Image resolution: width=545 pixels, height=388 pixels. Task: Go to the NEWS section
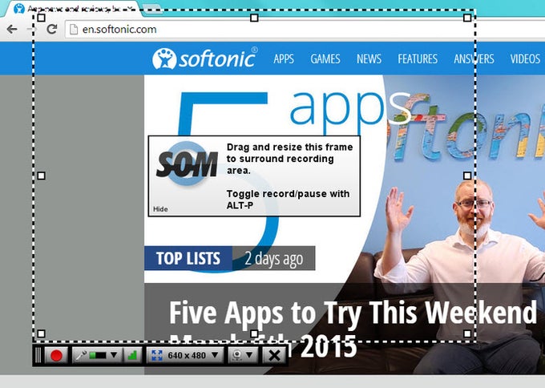pyautogui.click(x=369, y=59)
